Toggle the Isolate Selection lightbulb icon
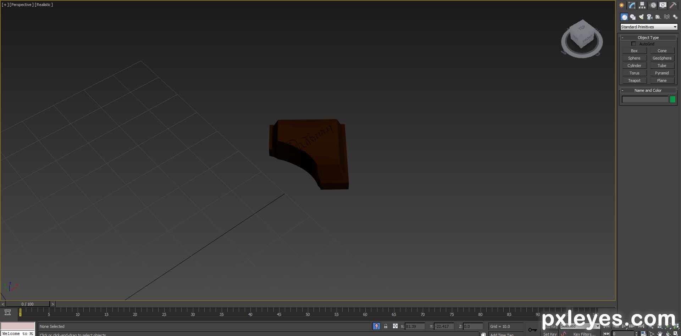The height and width of the screenshot is (336, 681). coord(376,326)
